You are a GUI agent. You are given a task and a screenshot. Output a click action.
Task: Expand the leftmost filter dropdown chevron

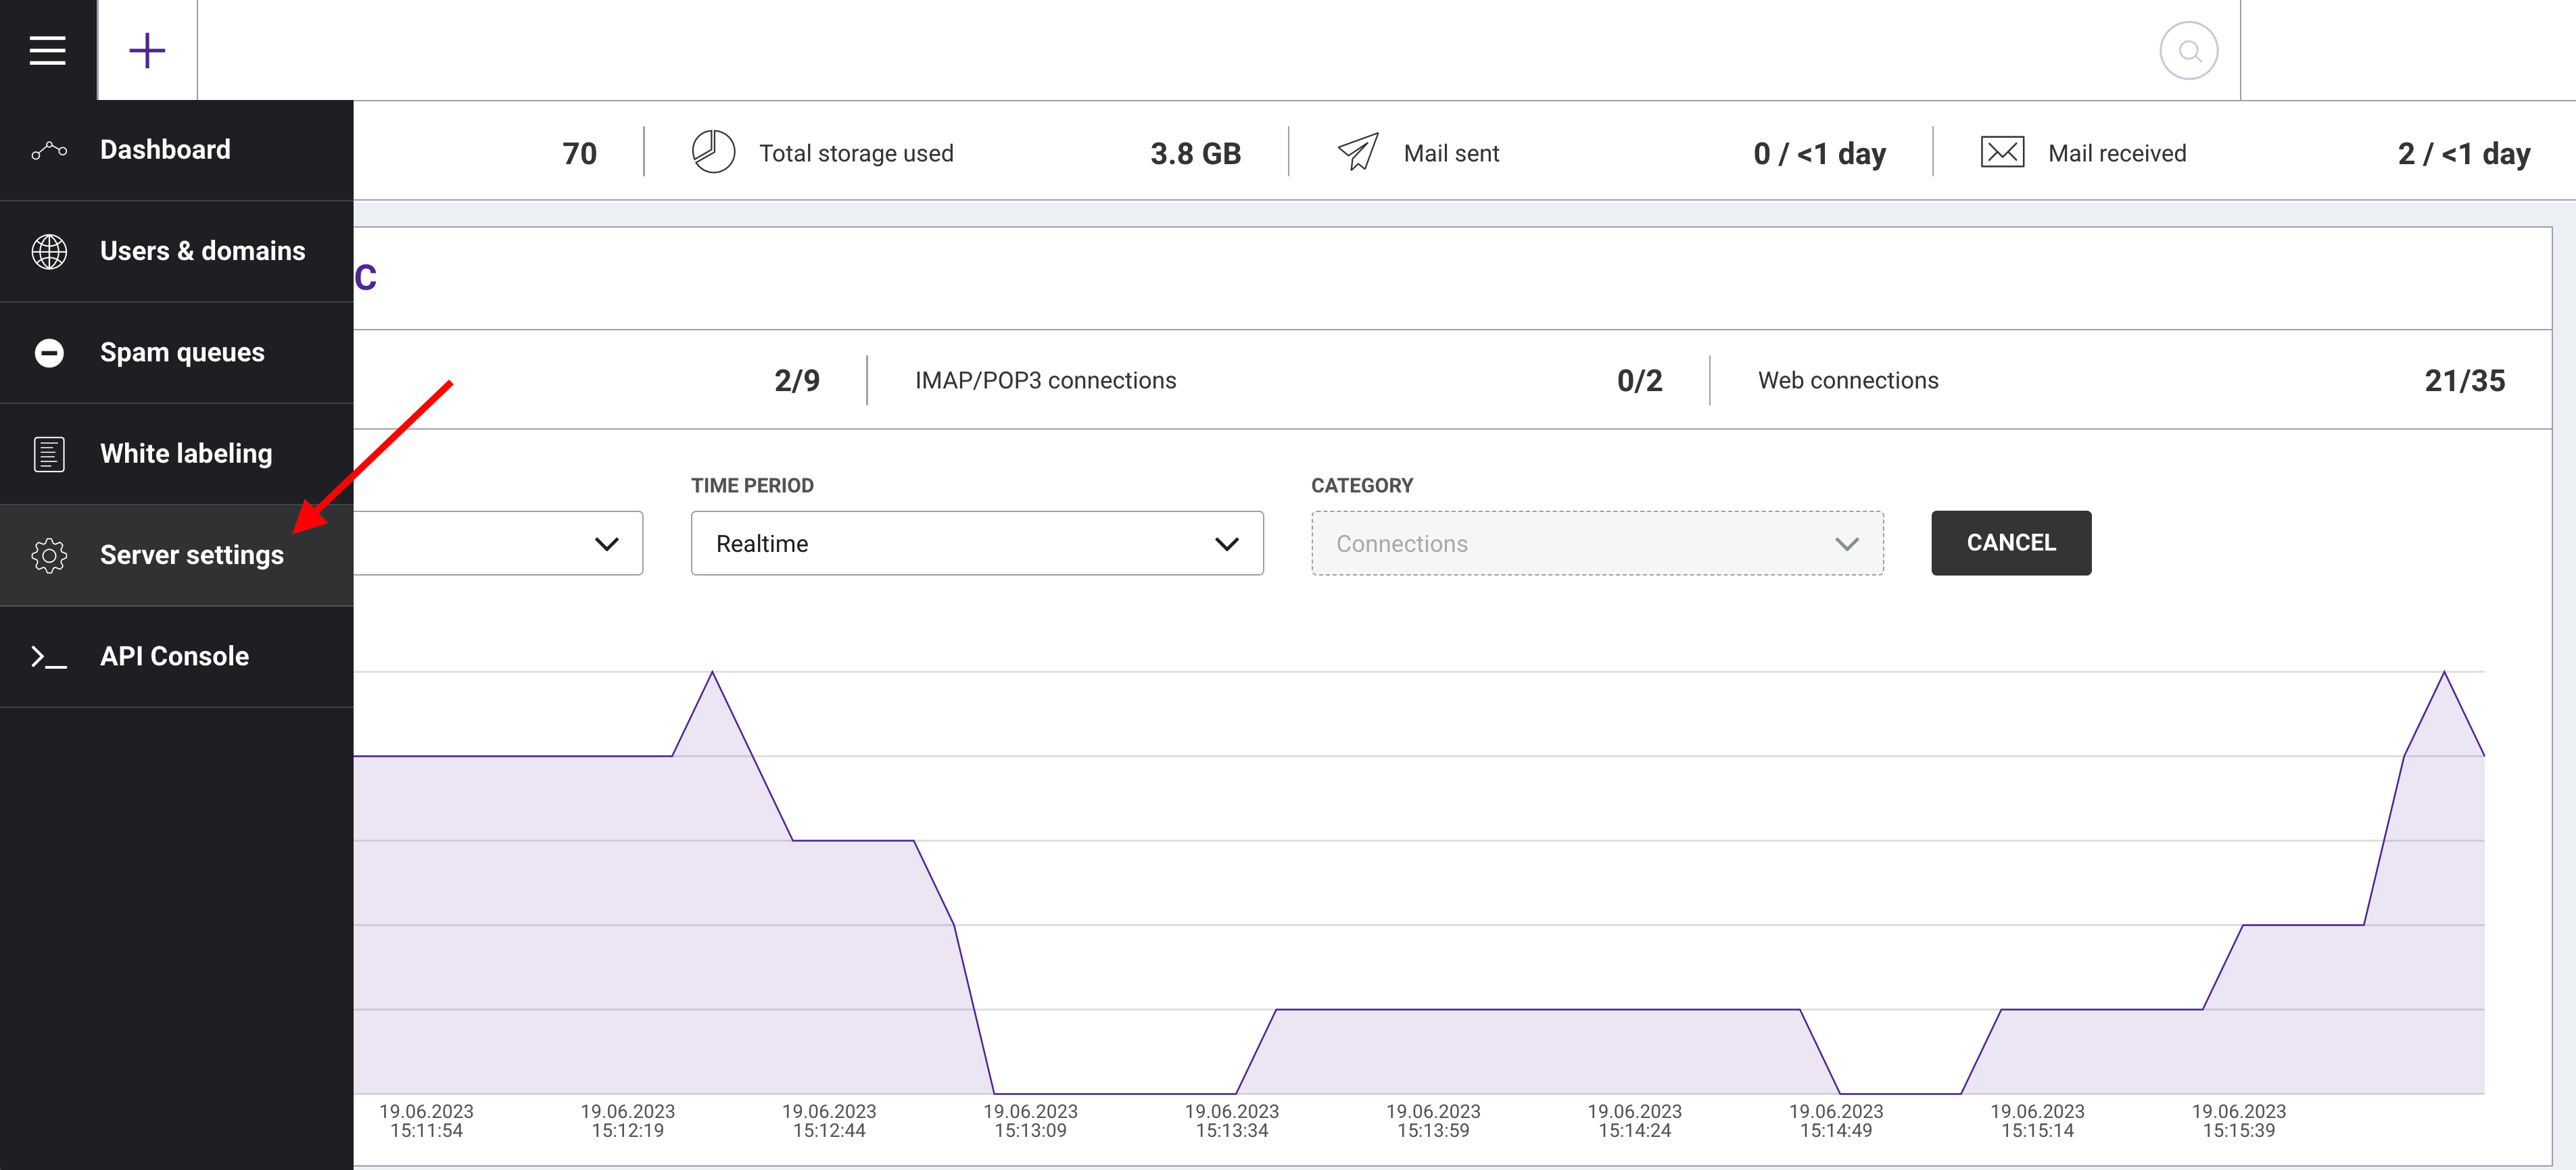605,544
